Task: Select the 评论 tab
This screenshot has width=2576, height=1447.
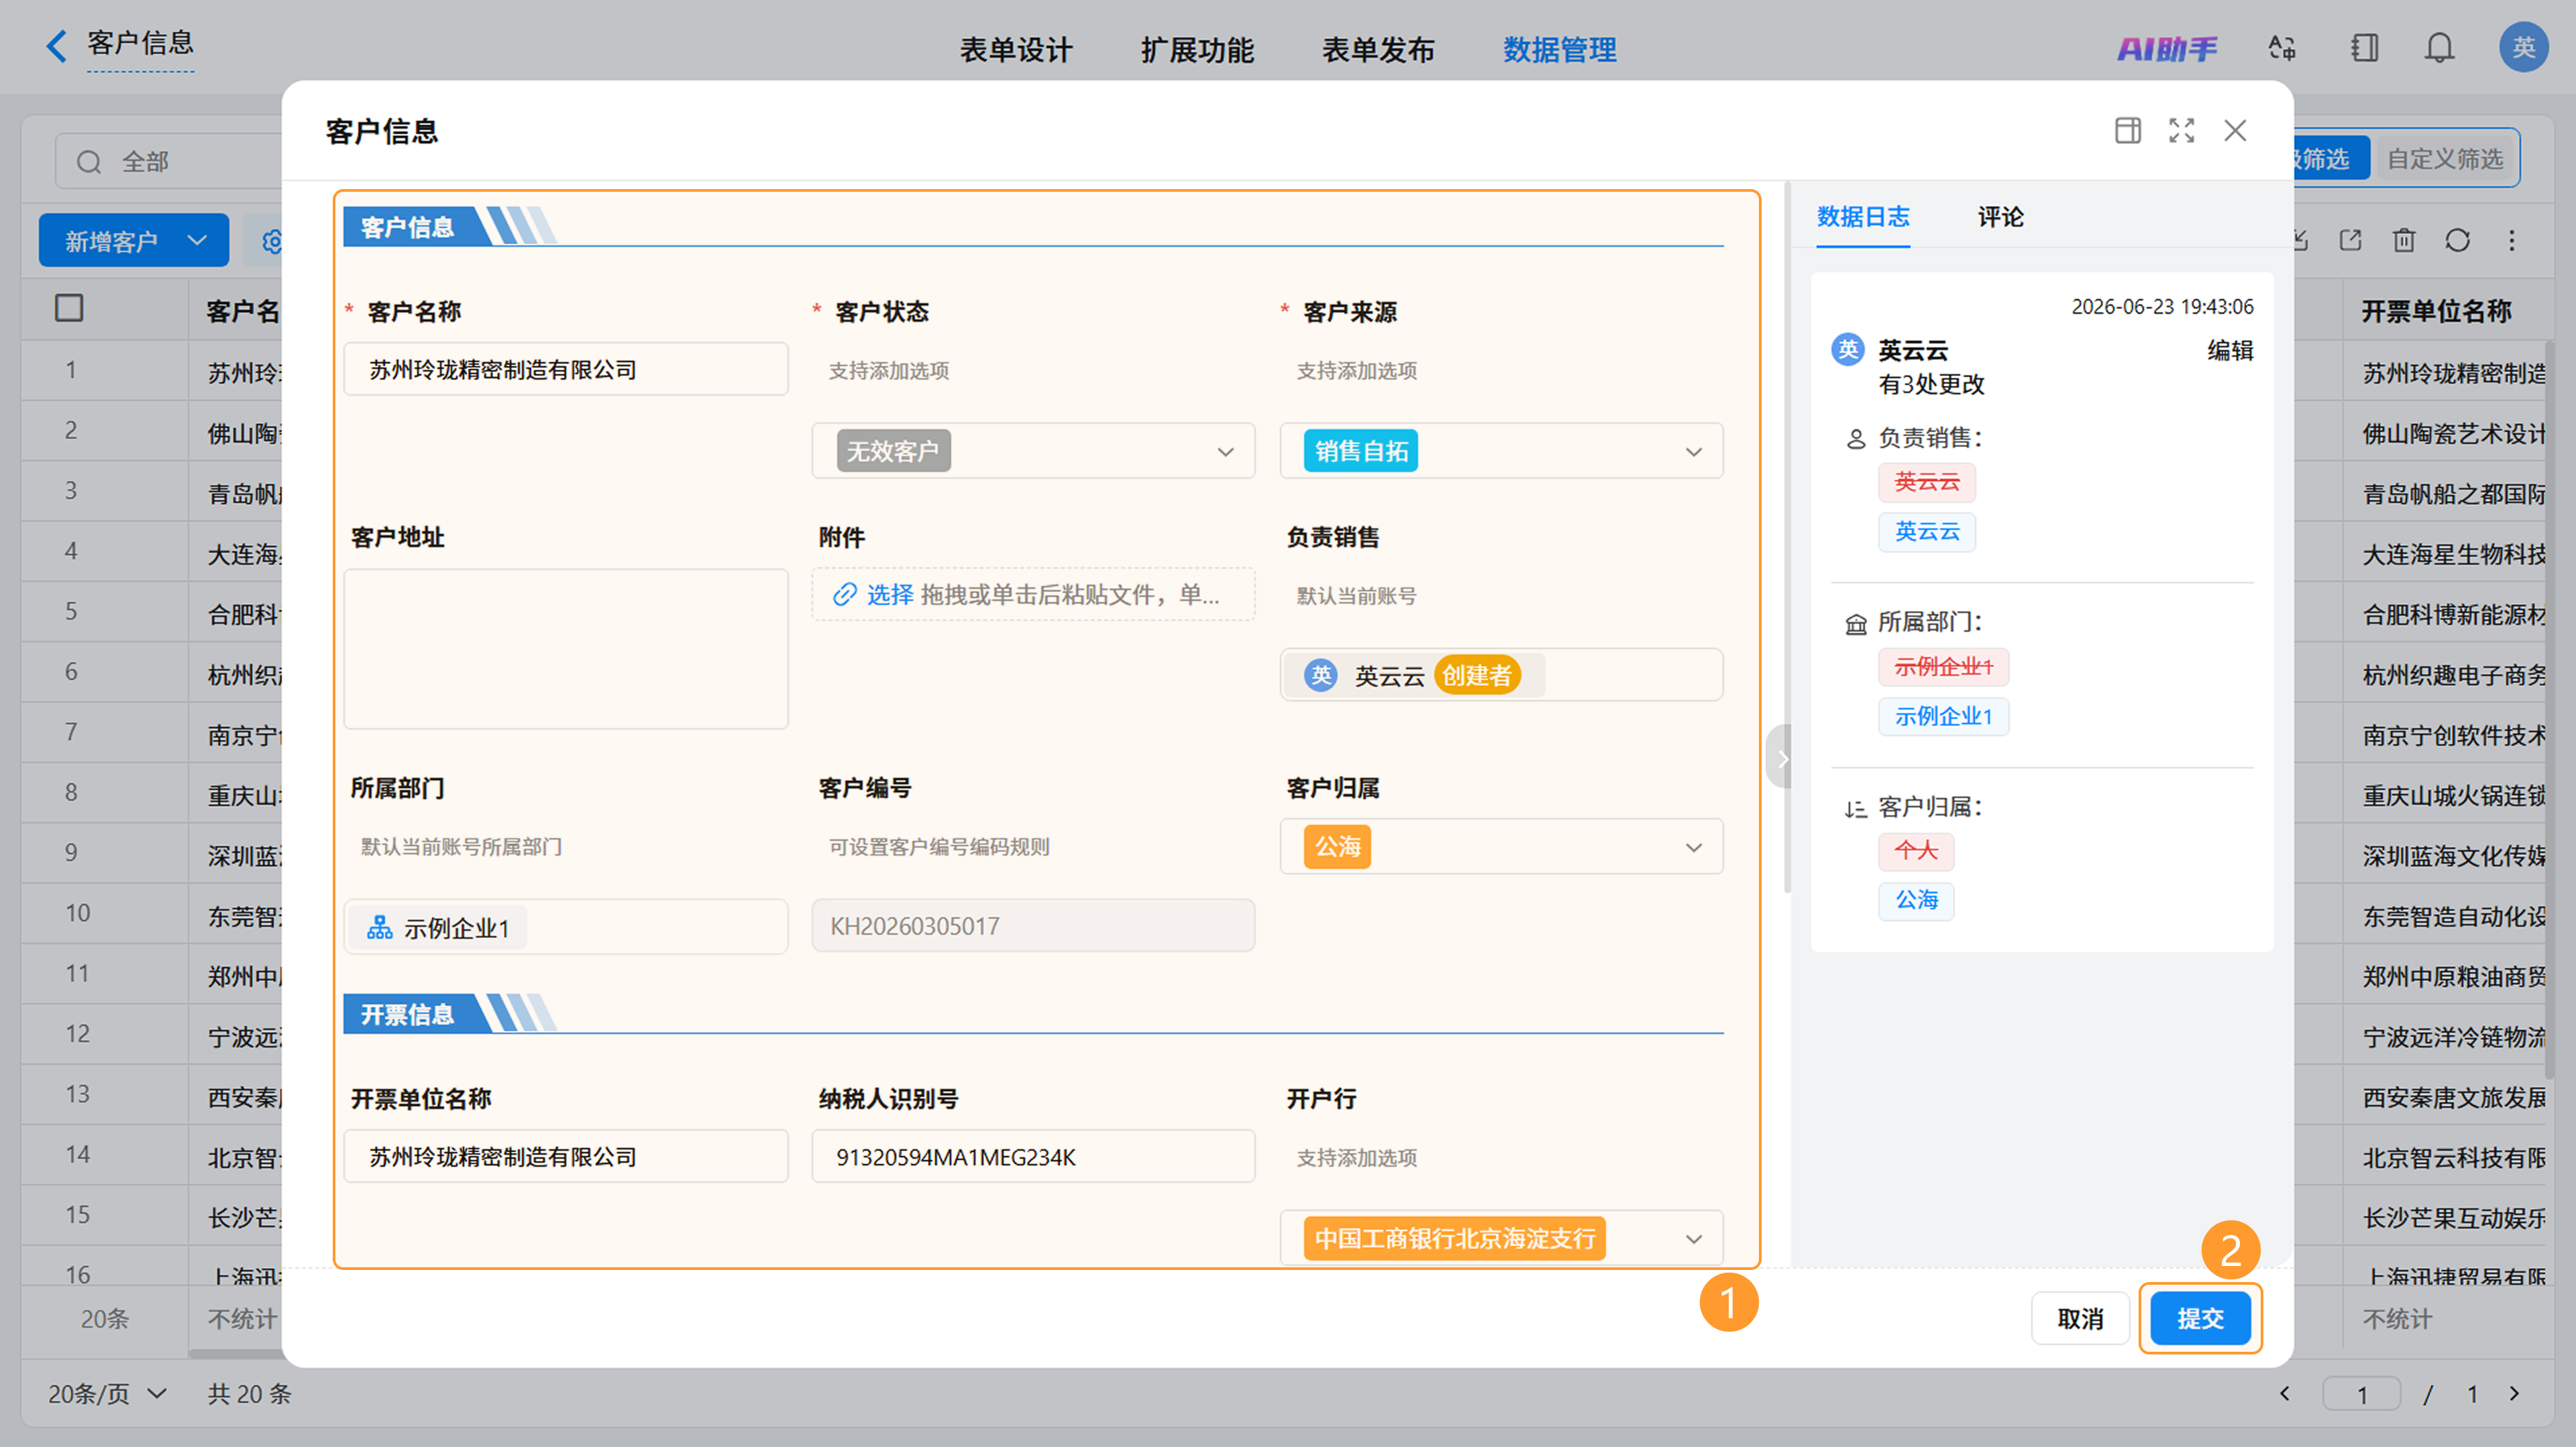Action: click(2000, 217)
